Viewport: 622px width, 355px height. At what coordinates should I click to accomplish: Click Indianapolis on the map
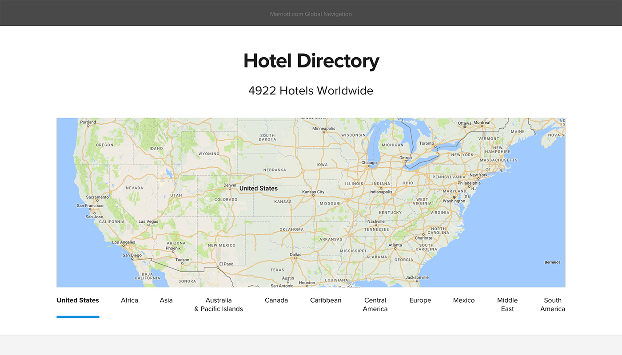[381, 192]
